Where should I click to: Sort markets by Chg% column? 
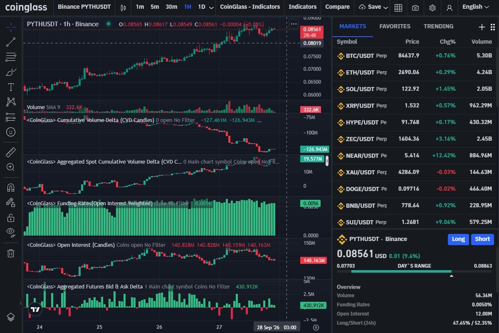tap(447, 42)
